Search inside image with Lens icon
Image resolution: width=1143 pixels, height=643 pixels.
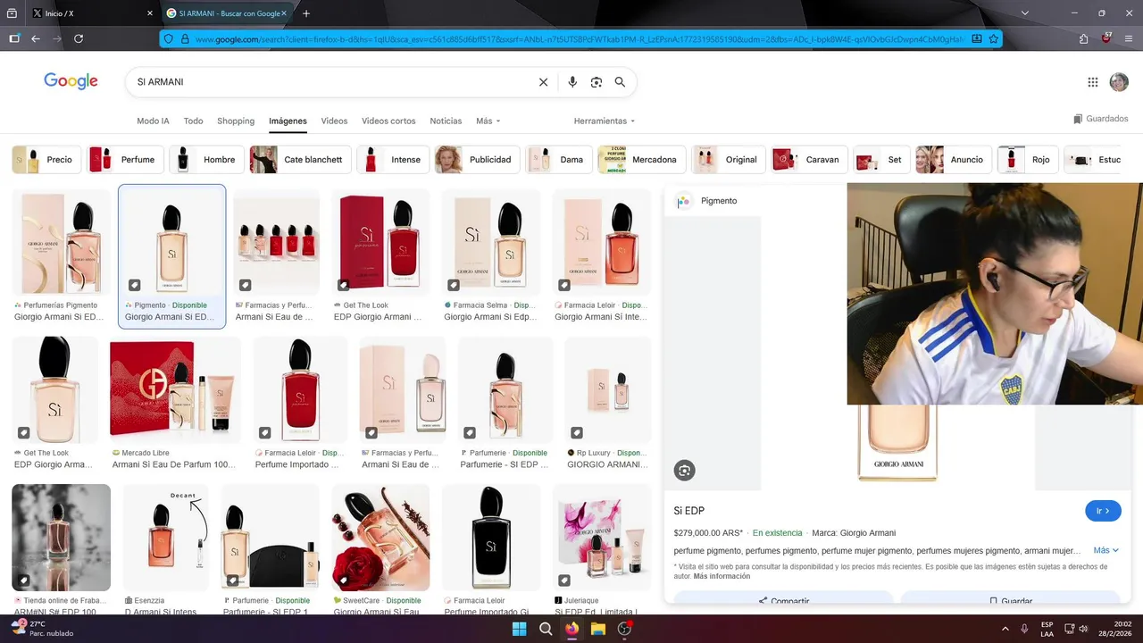point(685,471)
